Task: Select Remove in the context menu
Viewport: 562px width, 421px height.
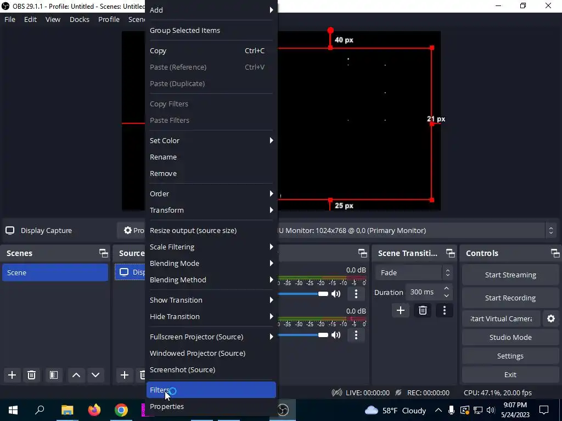Action: click(x=211, y=173)
